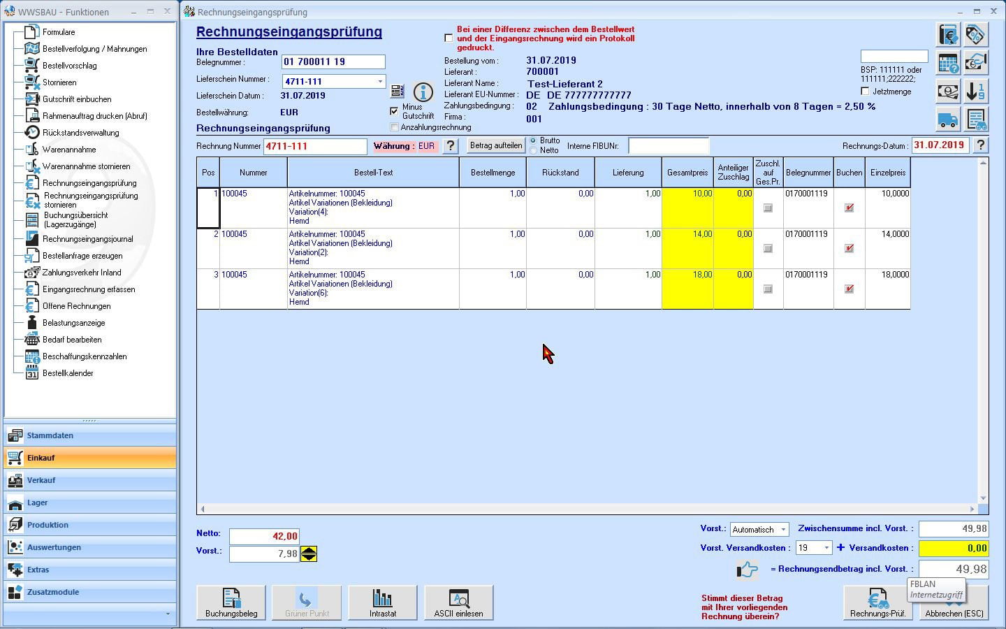Screen dimensions: 1006x629
Task: Uncheck Minus Gutschrift checkbox
Action: point(394,111)
